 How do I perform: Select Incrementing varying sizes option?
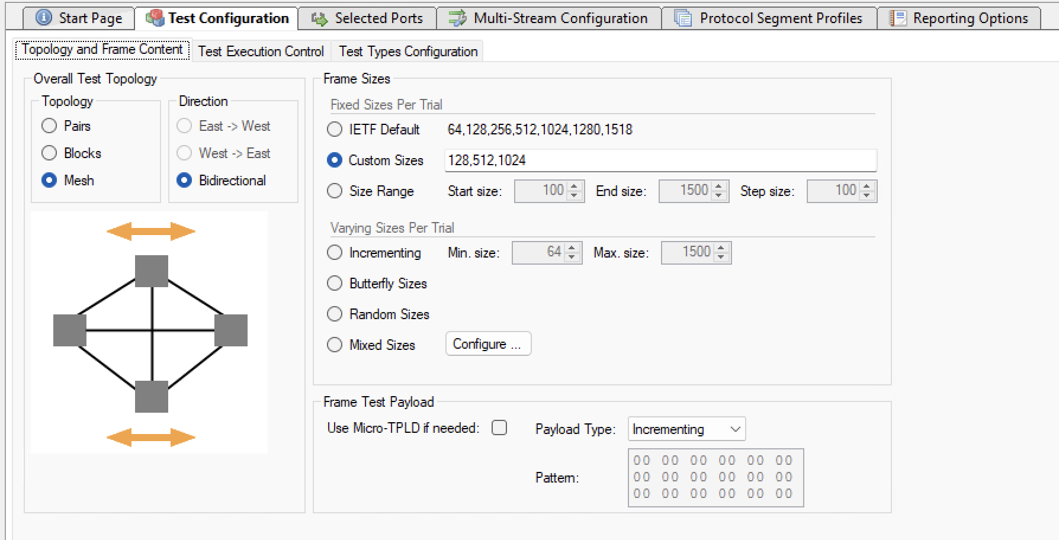[x=335, y=252]
